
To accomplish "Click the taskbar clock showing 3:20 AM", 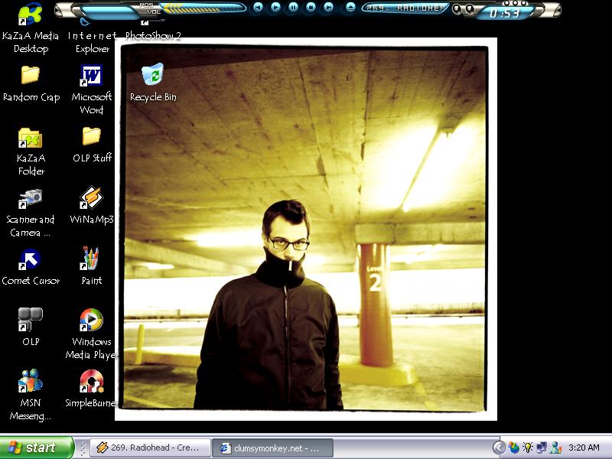I will point(584,448).
